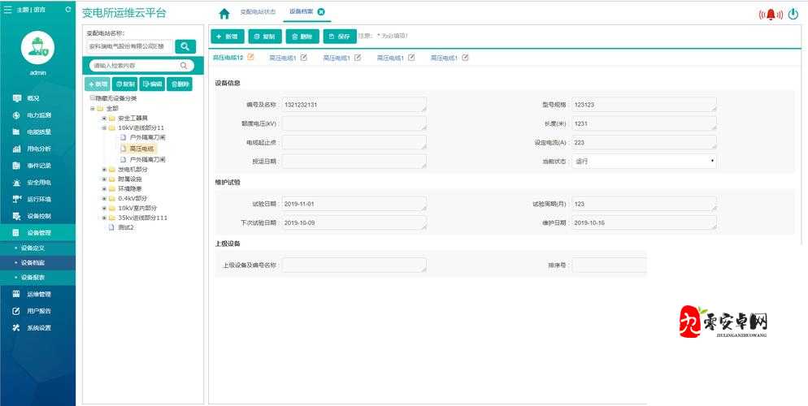Switch to the 变配电站状态 tab

coord(258,11)
